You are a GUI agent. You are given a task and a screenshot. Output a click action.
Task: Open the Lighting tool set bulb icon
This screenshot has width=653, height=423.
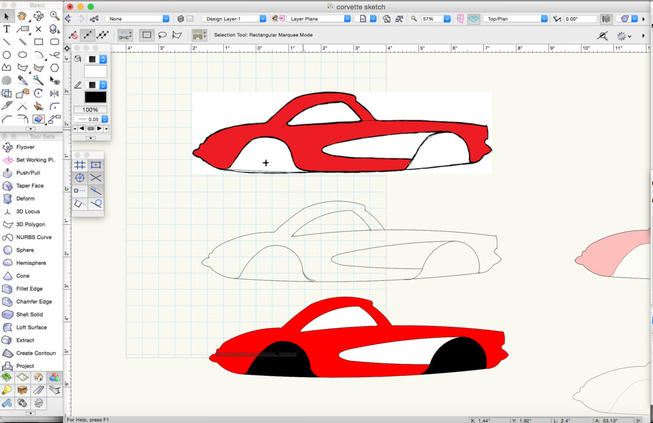[6, 390]
